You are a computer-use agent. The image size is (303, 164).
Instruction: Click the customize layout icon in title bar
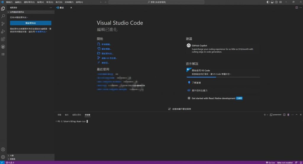281,2
